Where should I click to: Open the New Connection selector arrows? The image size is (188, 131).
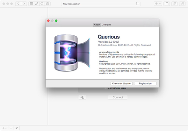(x=137, y=4)
